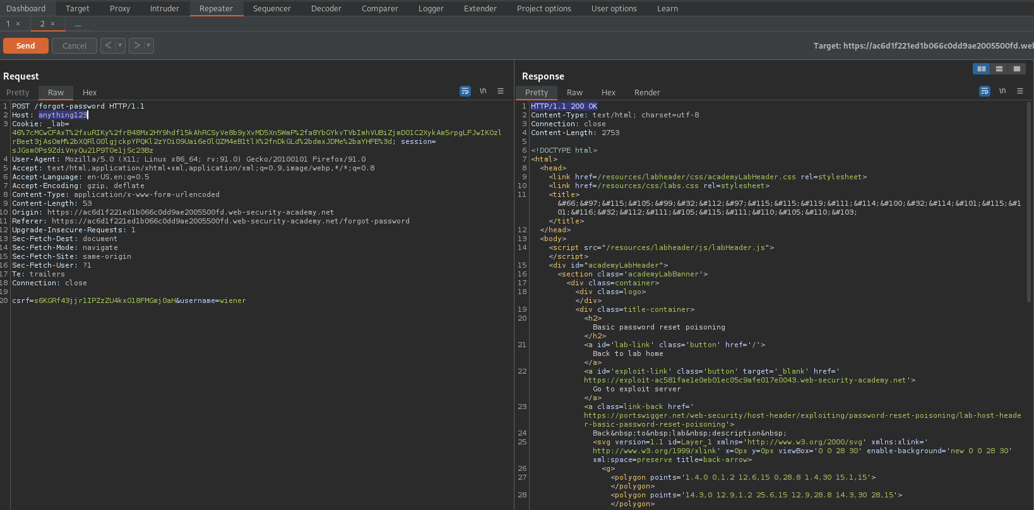
Task: Click exploit server URL in response
Action: point(745,380)
